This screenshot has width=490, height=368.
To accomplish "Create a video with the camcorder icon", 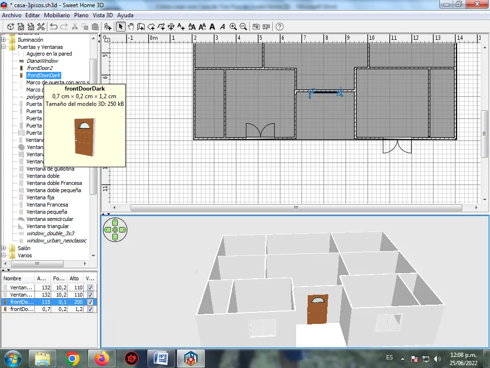I will pyautogui.click(x=266, y=27).
